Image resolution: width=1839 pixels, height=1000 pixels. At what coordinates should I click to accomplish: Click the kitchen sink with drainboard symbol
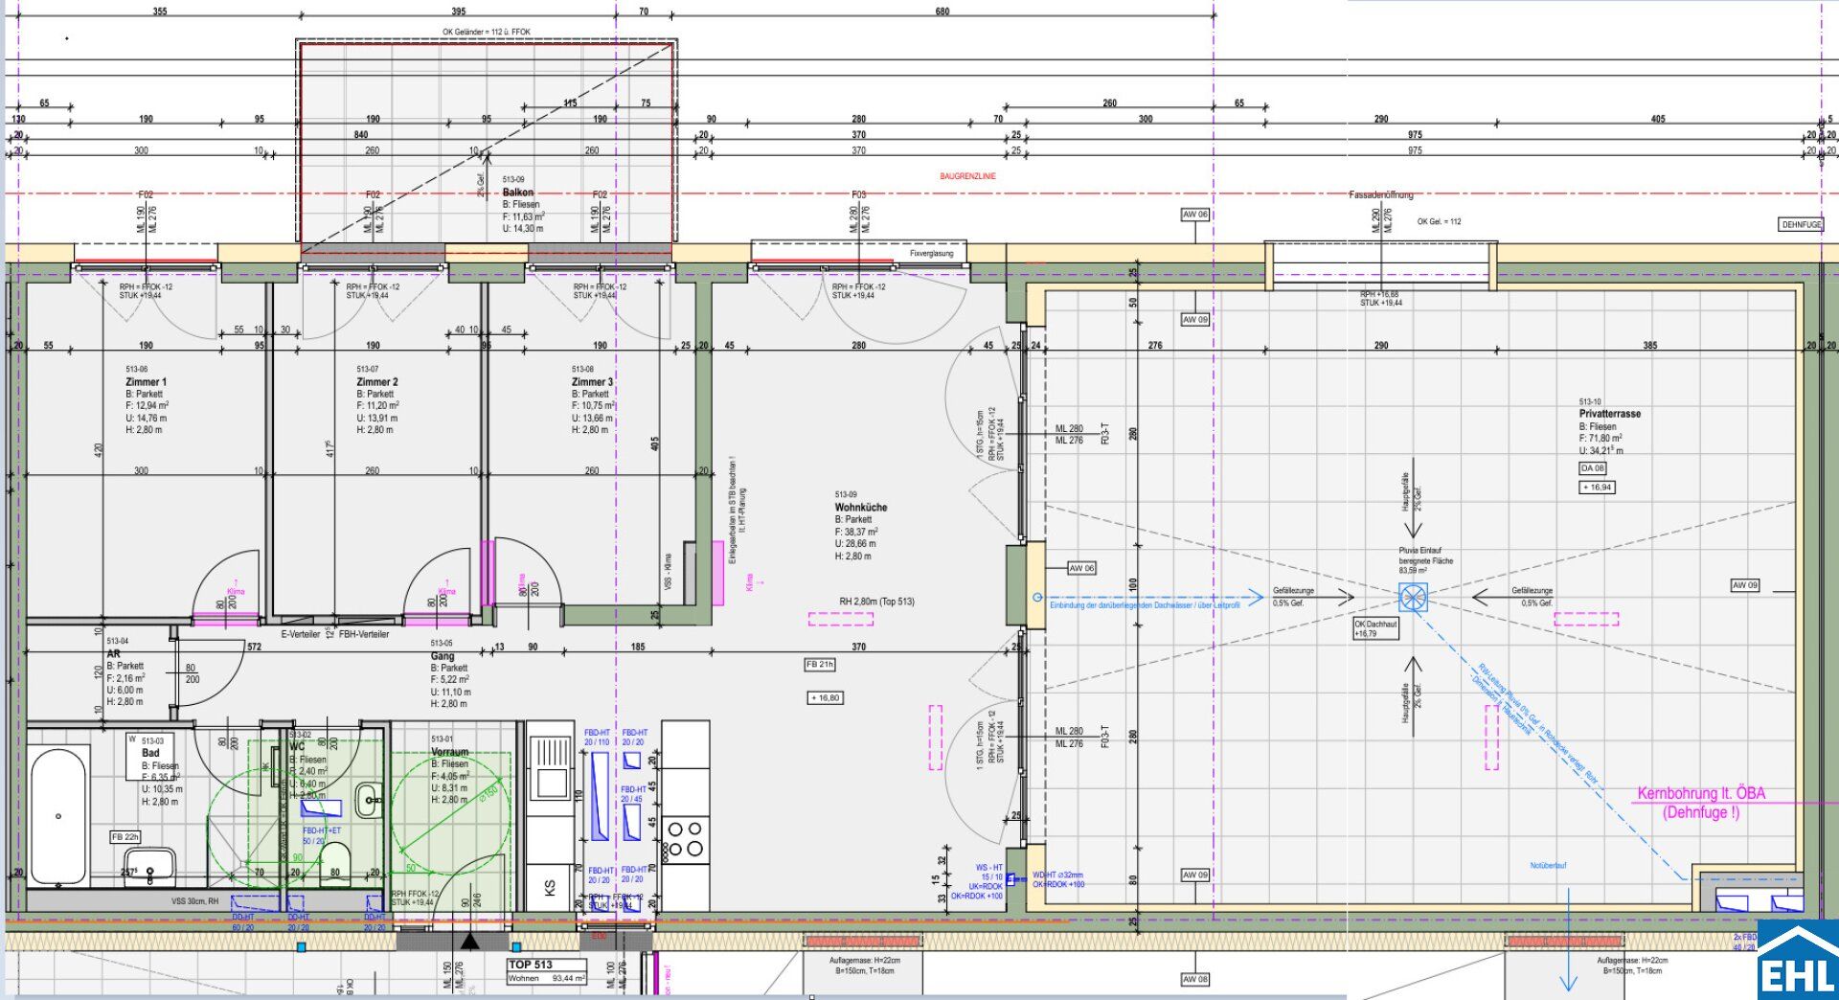click(550, 768)
